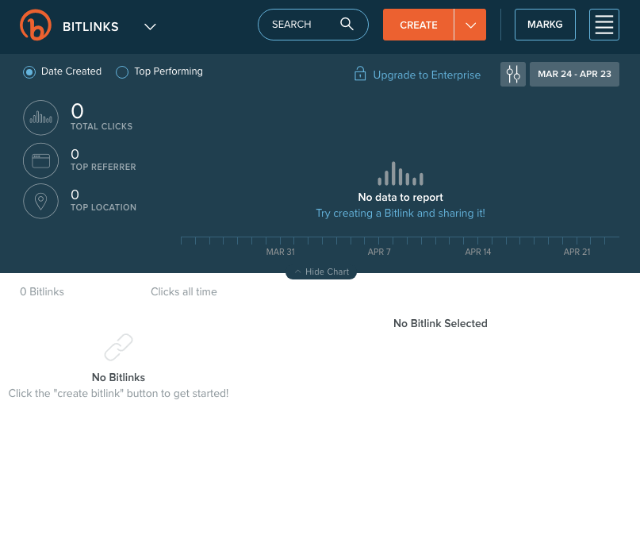This screenshot has height=547, width=640.
Task: Open the filter sliders icon
Action: click(x=513, y=74)
